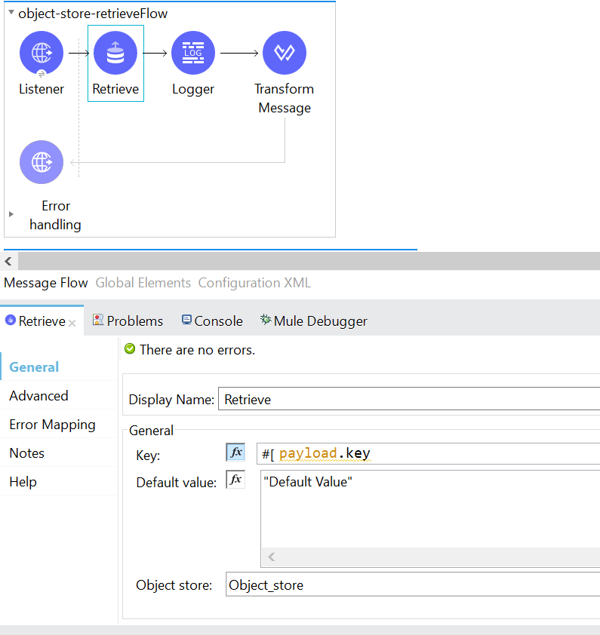Click the Display Name input field
Image resolution: width=600 pixels, height=635 pixels.
coord(408,400)
